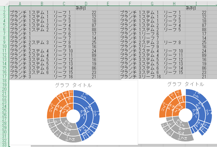The width and height of the screenshot is (217, 147).
Task: Select cell I2 with value 22
Action: pyautogui.click(x=196, y=13)
